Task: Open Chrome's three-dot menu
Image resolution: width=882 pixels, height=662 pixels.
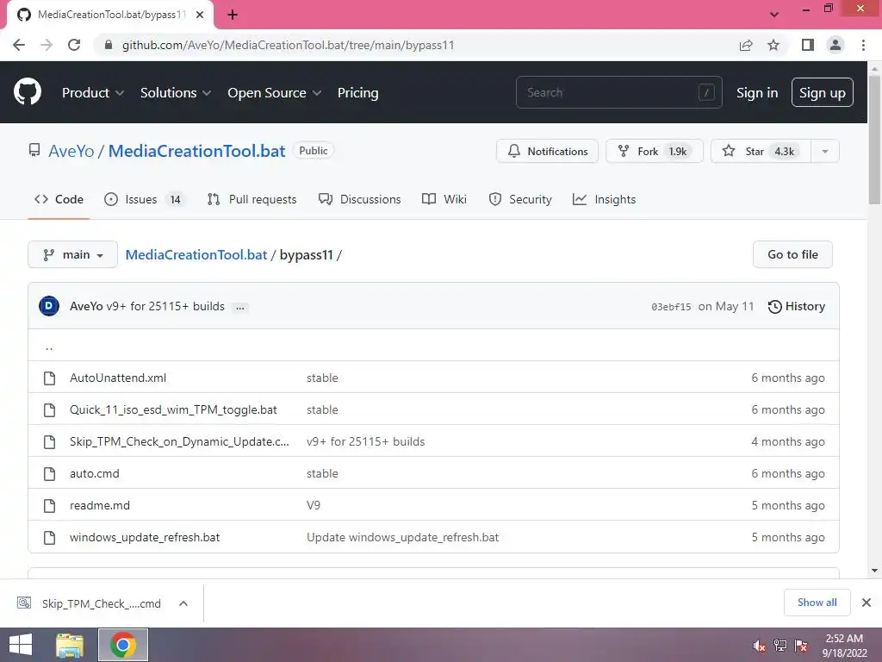Action: 863,45
